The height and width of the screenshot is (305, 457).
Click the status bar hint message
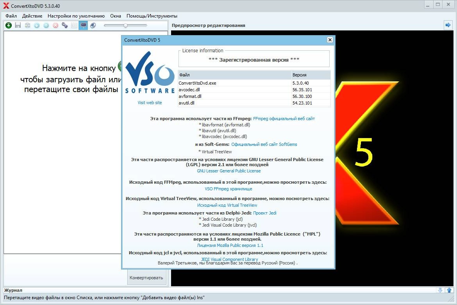(104, 298)
